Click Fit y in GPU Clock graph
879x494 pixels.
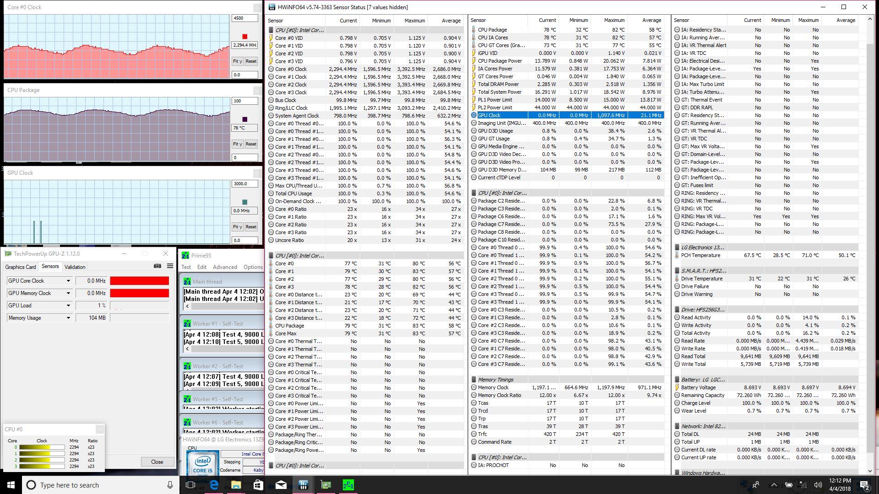(x=237, y=227)
